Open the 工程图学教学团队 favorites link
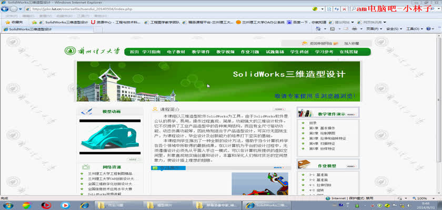This screenshot has width=442, height=210. [x=163, y=22]
